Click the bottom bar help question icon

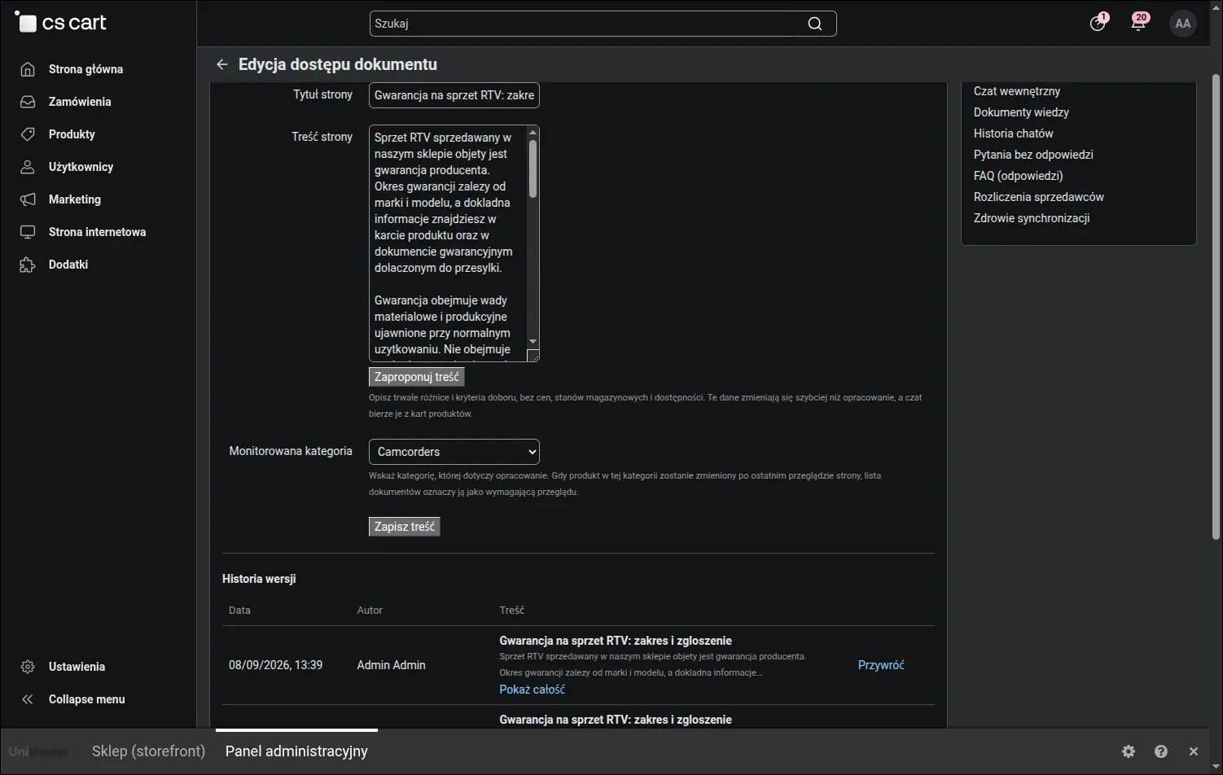pos(1161,751)
